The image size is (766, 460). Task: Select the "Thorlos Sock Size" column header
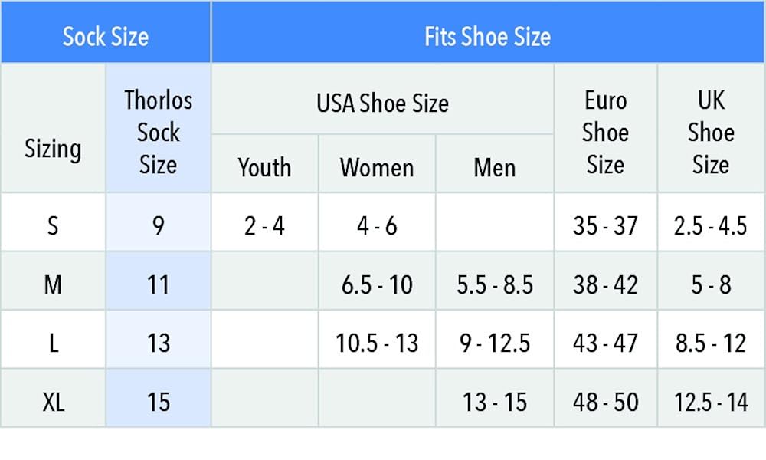[x=159, y=132]
